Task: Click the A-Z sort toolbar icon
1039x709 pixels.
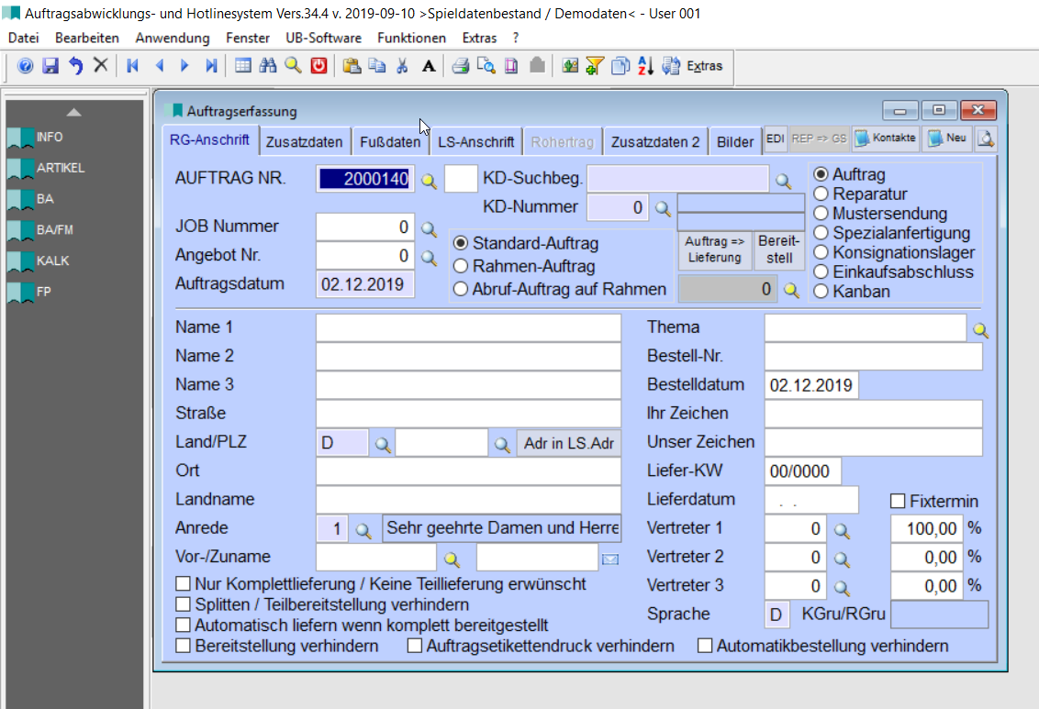Action: point(645,66)
